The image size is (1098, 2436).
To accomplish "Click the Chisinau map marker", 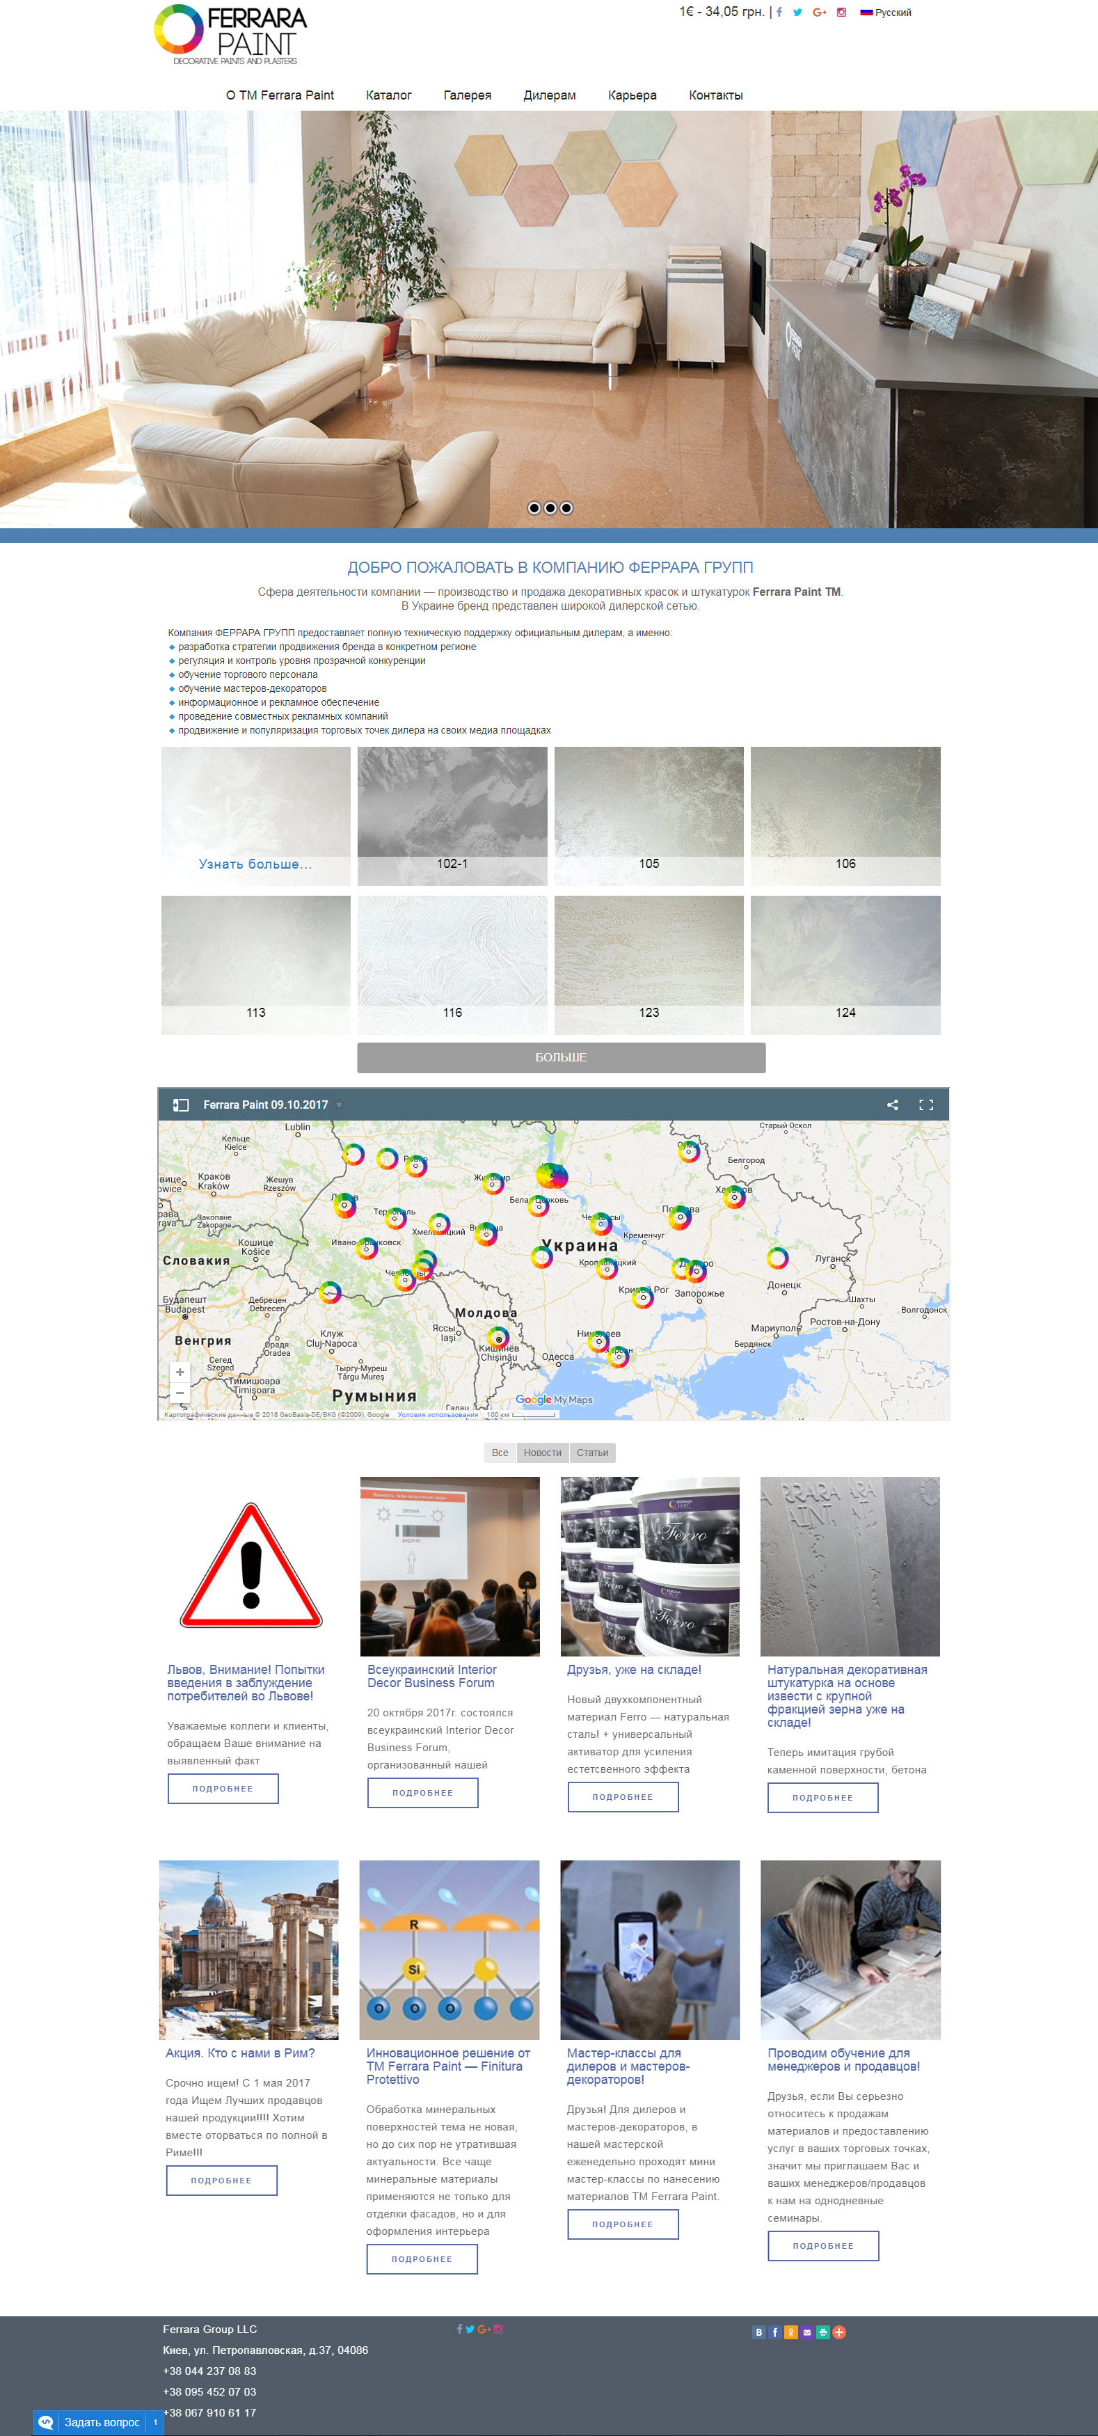I will point(498,1337).
